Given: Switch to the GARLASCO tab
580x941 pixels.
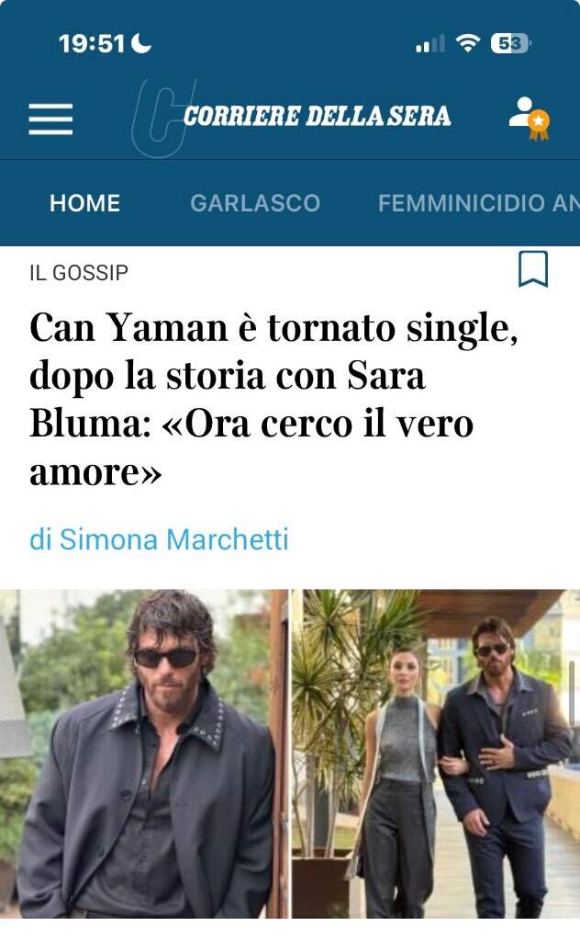Looking at the screenshot, I should point(255,203).
